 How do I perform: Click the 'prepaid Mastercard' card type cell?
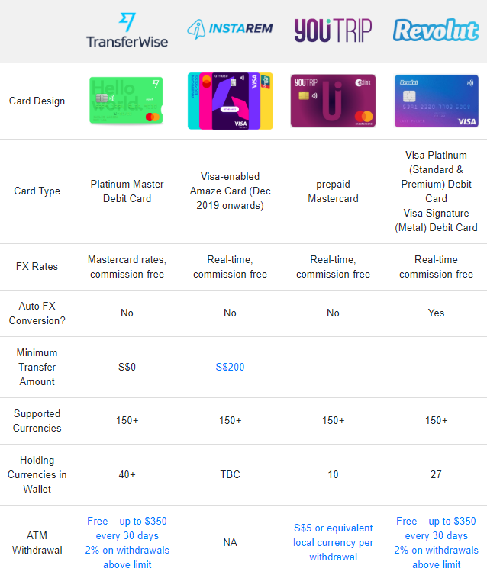point(333,191)
